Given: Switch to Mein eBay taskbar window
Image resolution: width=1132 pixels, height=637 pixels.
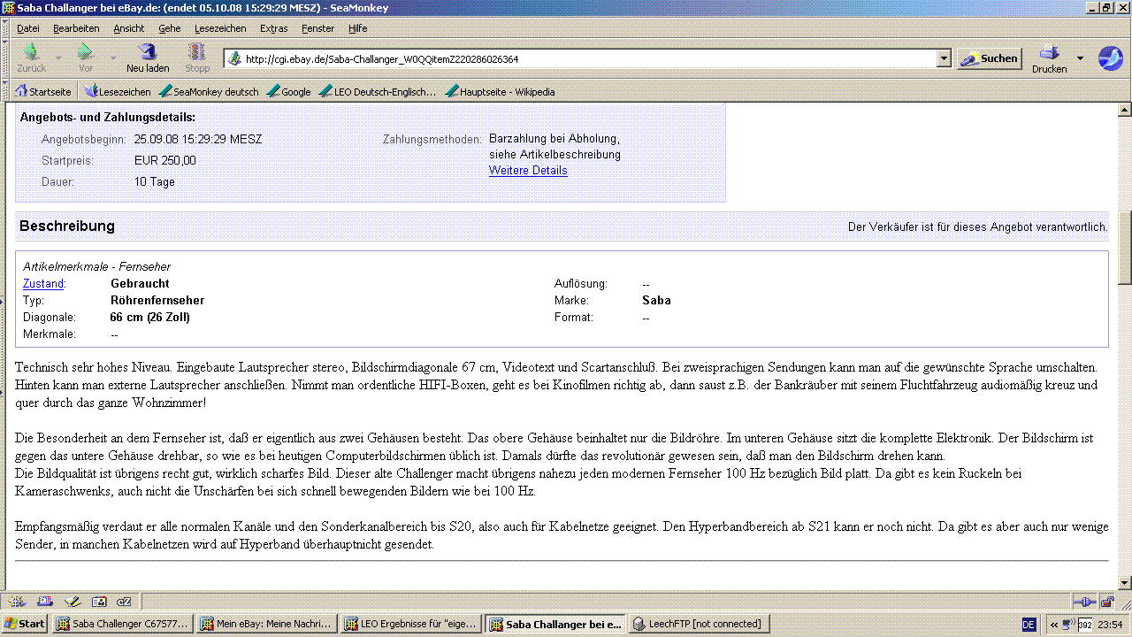Looking at the screenshot, I should [267, 624].
